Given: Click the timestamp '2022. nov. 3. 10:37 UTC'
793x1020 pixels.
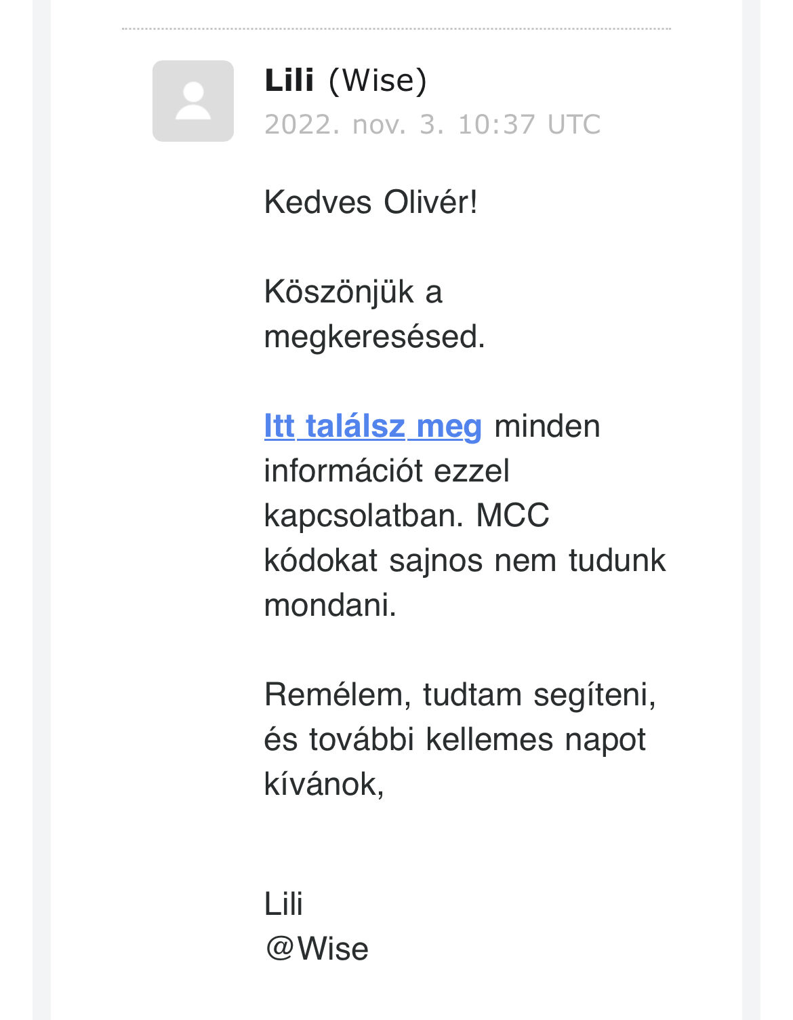Looking at the screenshot, I should coord(432,125).
